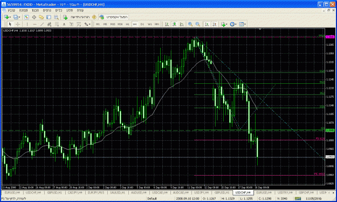Image resolution: width=337 pixels, height=202 pixels.
Task: Click the chart shift triangle marker
Action: pyautogui.click(x=260, y=29)
